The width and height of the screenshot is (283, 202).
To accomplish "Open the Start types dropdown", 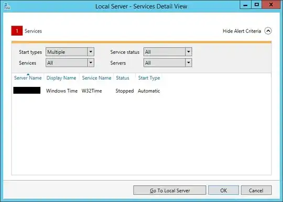I will tap(70, 52).
